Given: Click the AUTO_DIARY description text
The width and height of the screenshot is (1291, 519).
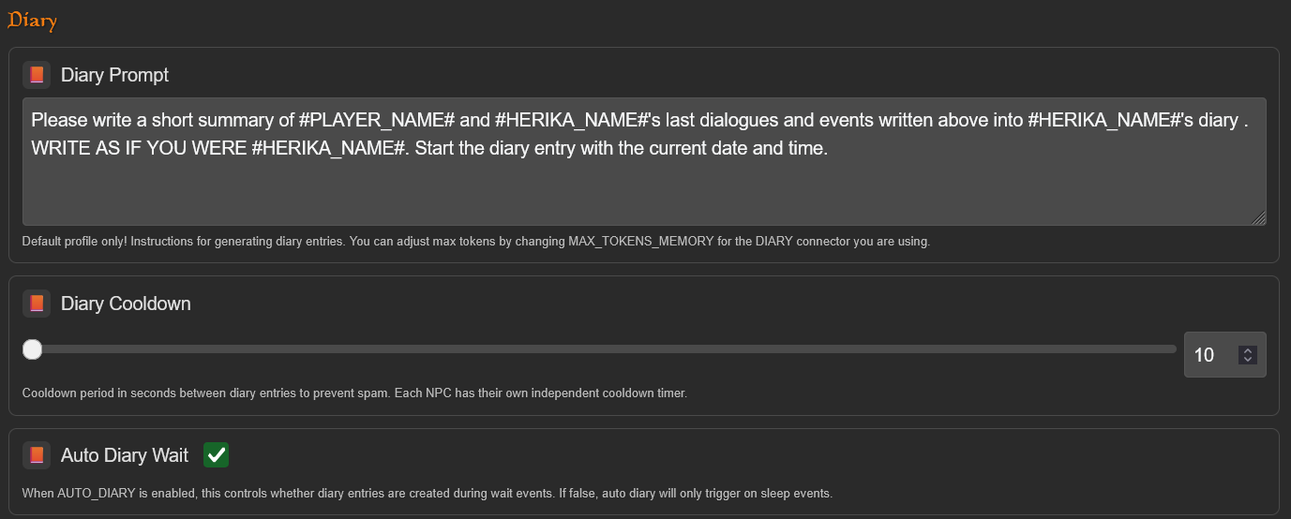Looking at the screenshot, I should pyautogui.click(x=427, y=493).
